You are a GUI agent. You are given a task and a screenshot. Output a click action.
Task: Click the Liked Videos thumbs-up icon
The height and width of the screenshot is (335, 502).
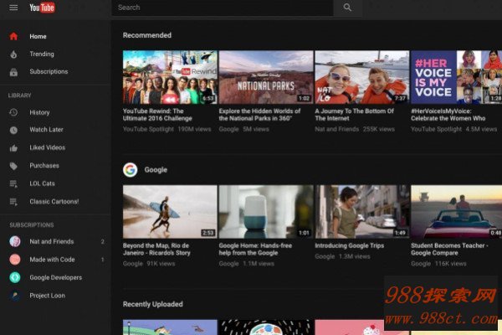click(13, 148)
